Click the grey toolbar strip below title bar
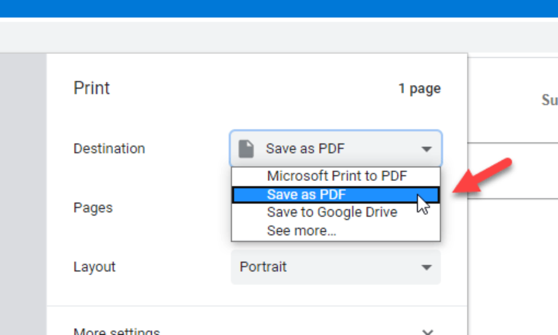Screen dimensions: 558x335 (279, 36)
